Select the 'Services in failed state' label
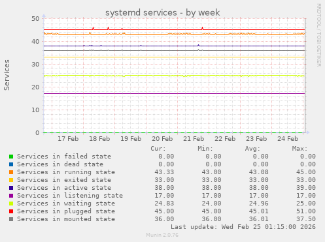325x242 pixels. 64,157
